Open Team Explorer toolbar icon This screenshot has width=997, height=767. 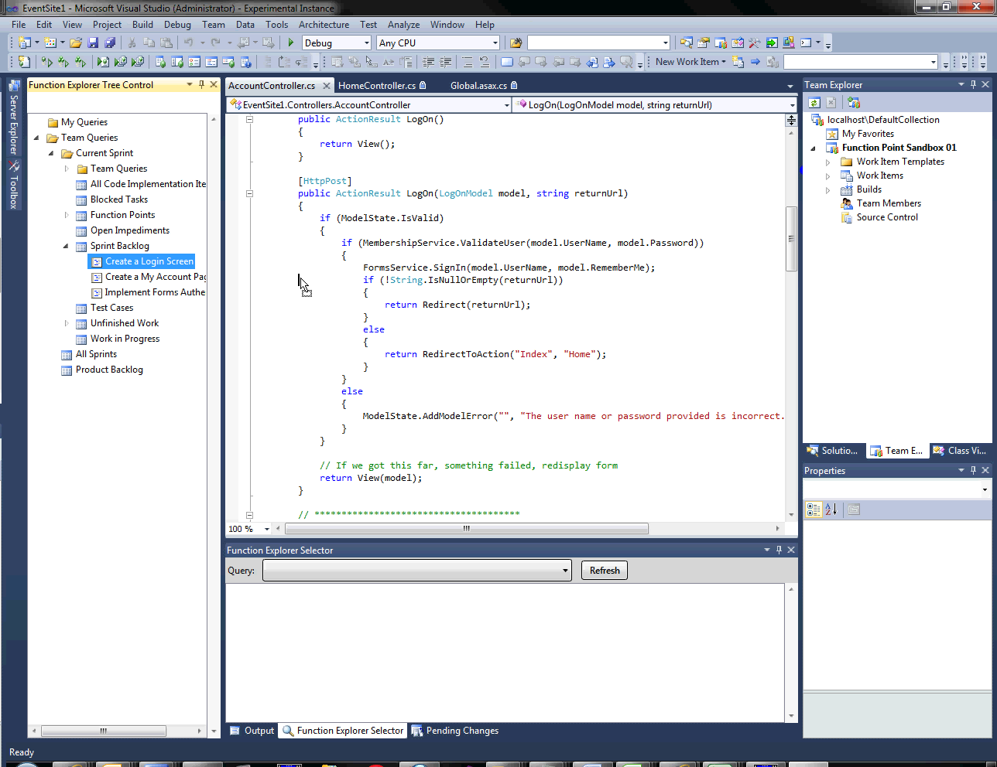pos(720,43)
